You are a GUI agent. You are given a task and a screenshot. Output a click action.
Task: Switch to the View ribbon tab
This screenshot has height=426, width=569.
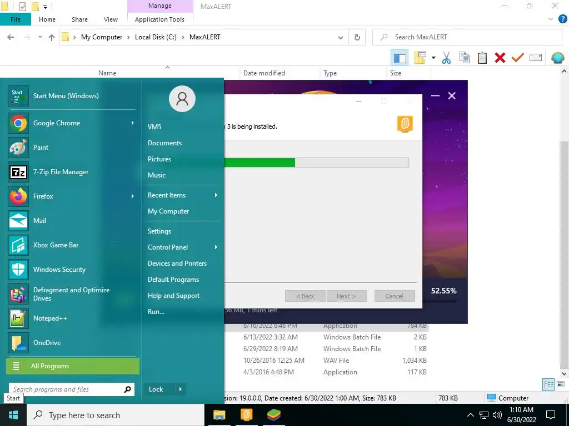pos(111,19)
